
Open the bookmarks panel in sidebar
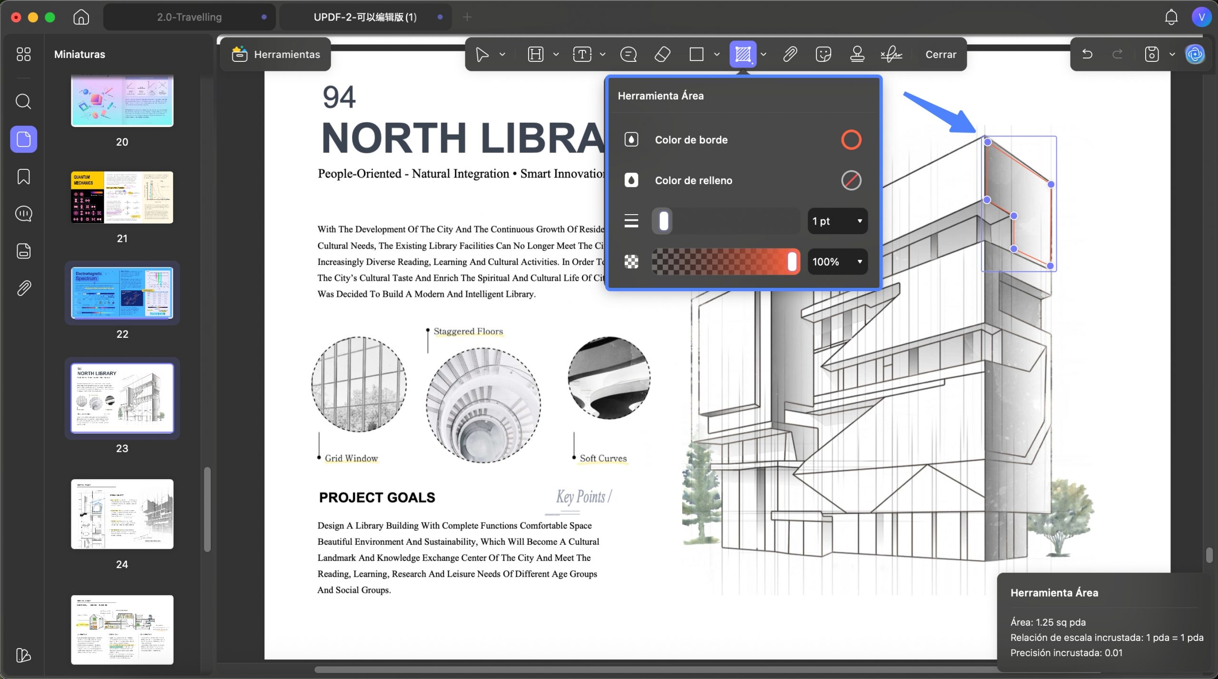23,177
